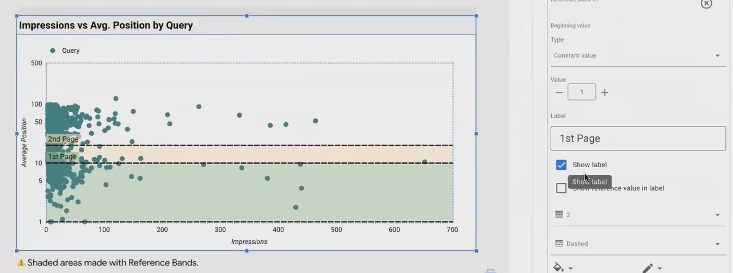
Task: Open the Dashed line style dropdown
Action: click(x=638, y=244)
